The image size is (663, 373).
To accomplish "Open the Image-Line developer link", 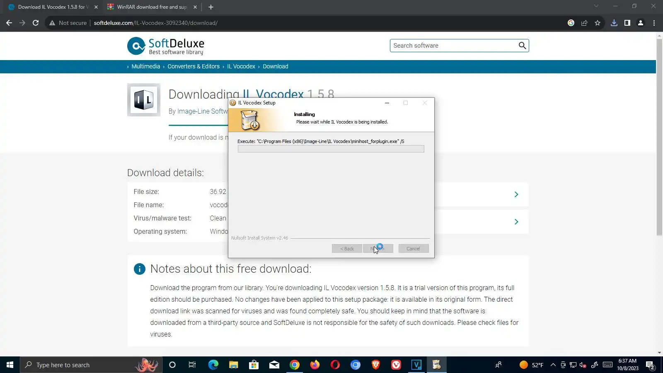I will 203,111.
